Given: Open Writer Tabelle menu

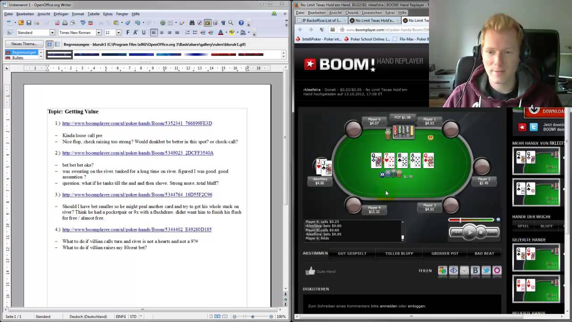Looking at the screenshot, I should pyautogui.click(x=93, y=14).
